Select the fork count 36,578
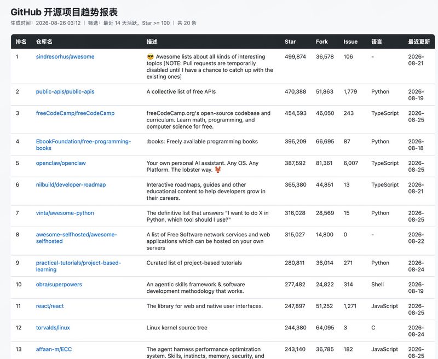The width and height of the screenshot is (438, 359). click(x=325, y=57)
